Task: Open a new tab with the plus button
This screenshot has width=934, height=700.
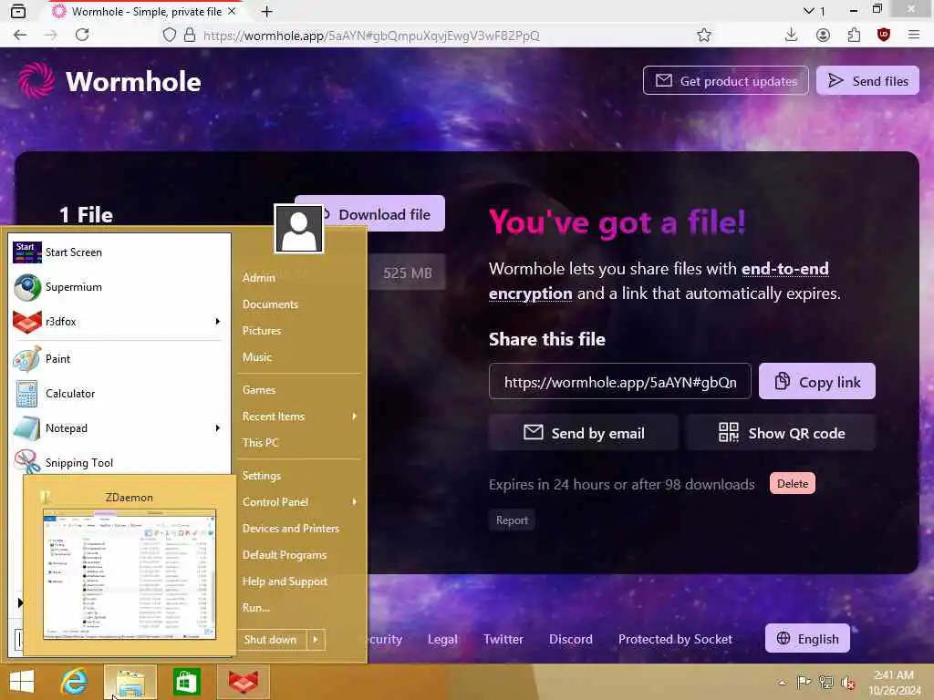Action: pos(267,11)
